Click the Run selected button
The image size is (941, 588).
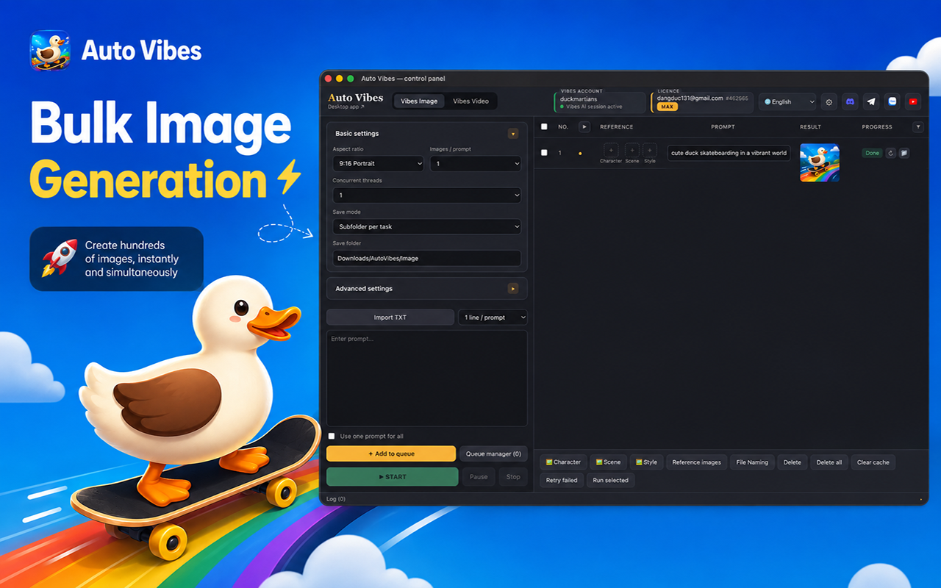[x=610, y=480]
